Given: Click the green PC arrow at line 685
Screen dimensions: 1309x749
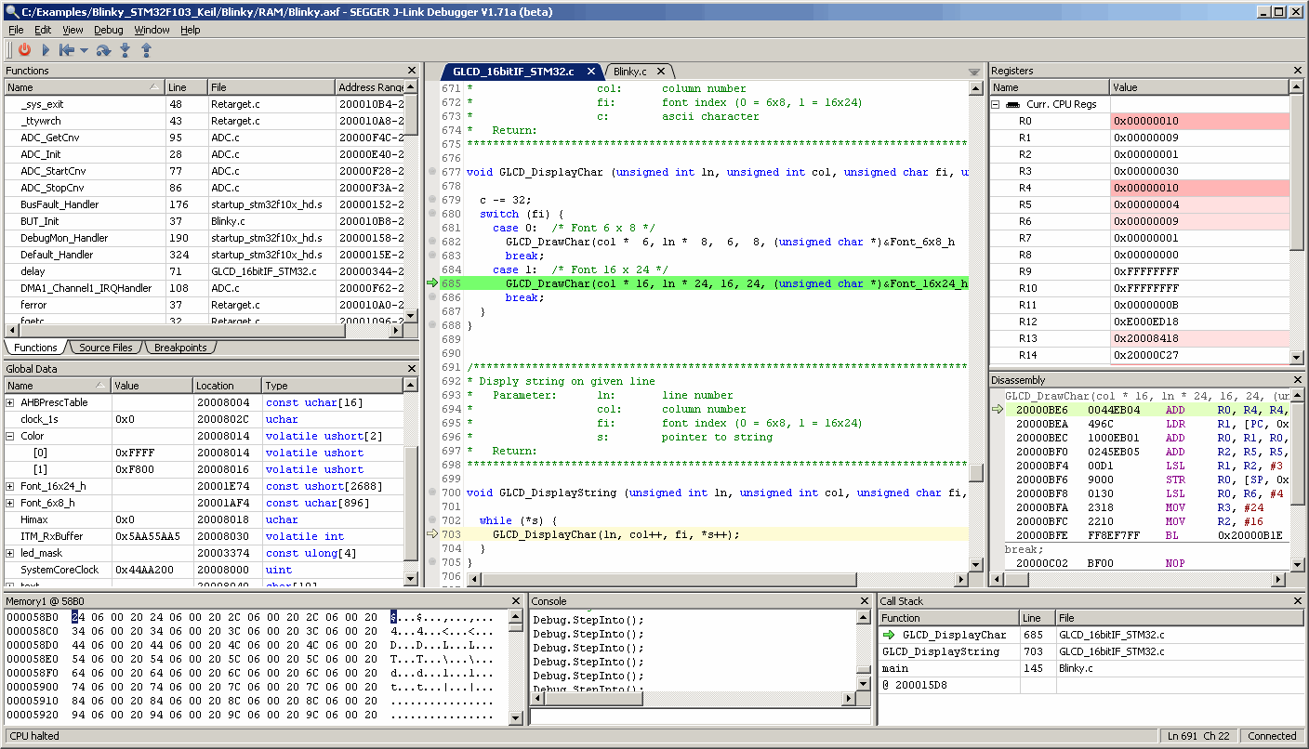Looking at the screenshot, I should click(x=432, y=283).
